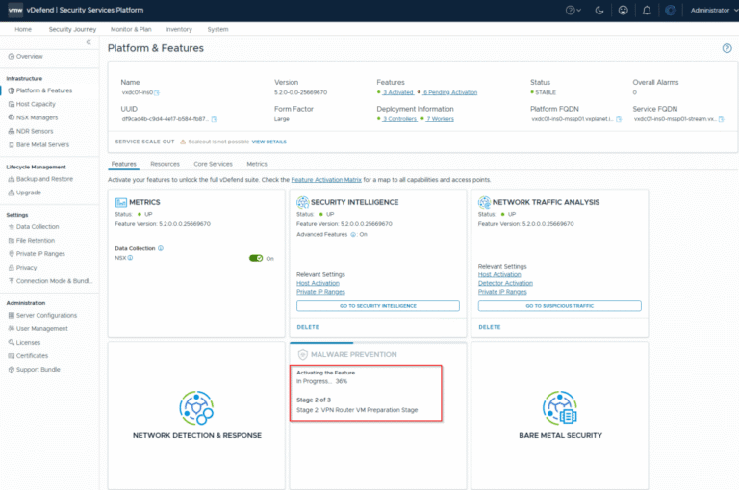Open User Management in sidebar
Viewport: 739px width, 490px height.
(38, 328)
